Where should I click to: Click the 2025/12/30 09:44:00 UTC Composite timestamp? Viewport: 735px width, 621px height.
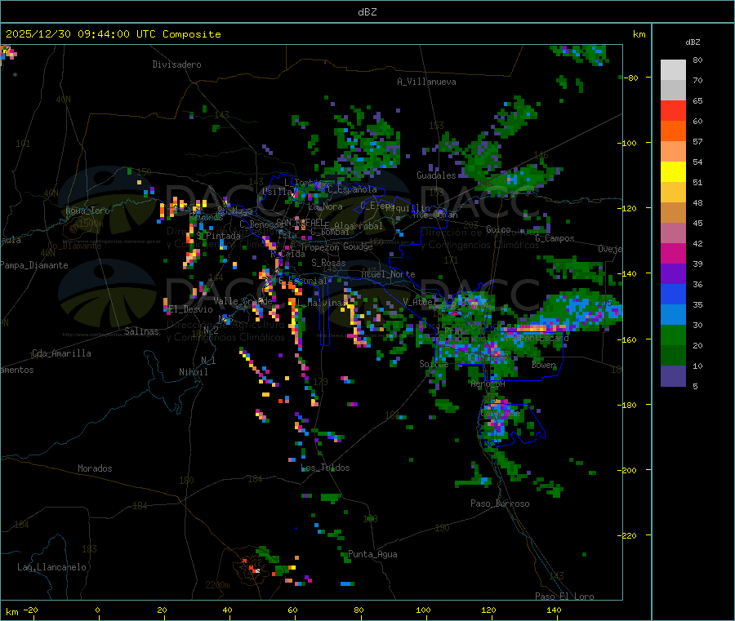[x=113, y=34]
